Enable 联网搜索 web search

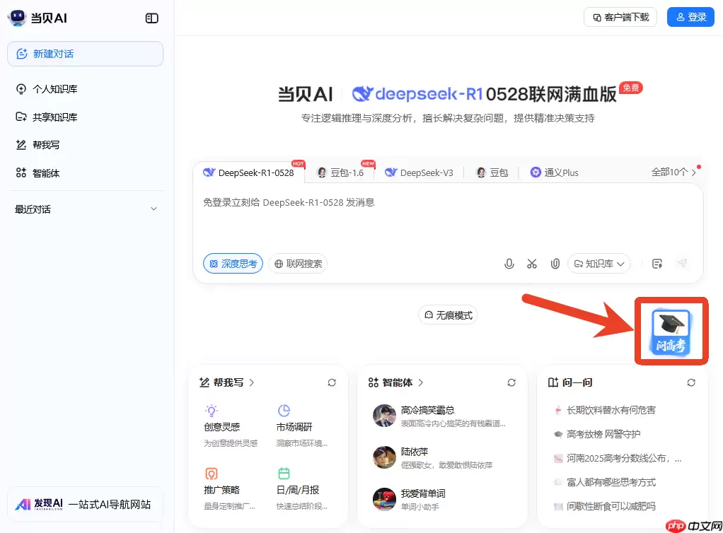click(x=298, y=263)
